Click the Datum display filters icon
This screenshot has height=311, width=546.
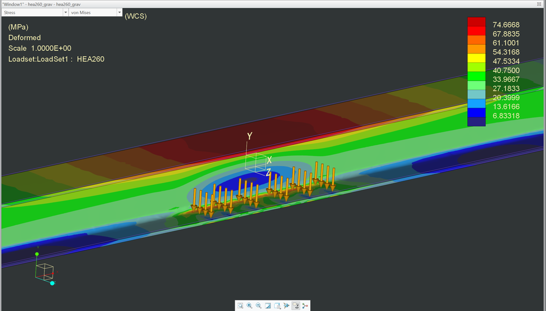tap(287, 306)
